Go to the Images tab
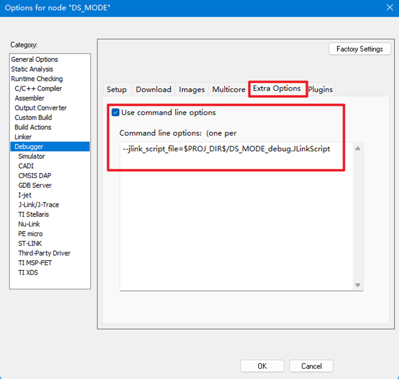Image resolution: width=399 pixels, height=379 pixels. pos(191,89)
